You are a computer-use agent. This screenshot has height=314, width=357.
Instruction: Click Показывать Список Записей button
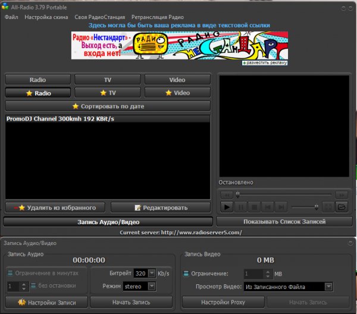[284, 222]
